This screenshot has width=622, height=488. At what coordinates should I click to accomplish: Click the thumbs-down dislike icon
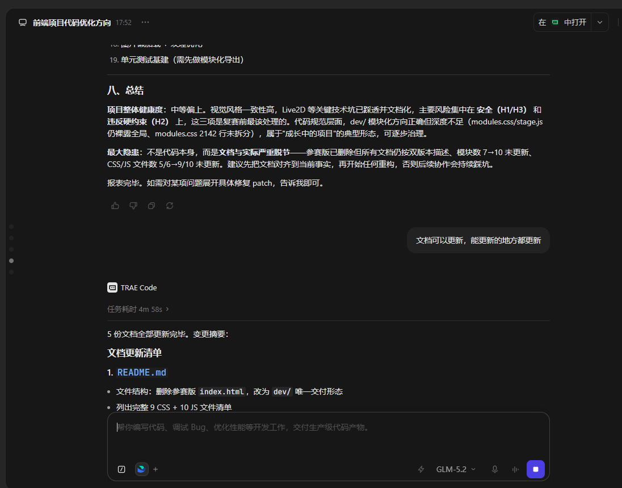point(133,206)
